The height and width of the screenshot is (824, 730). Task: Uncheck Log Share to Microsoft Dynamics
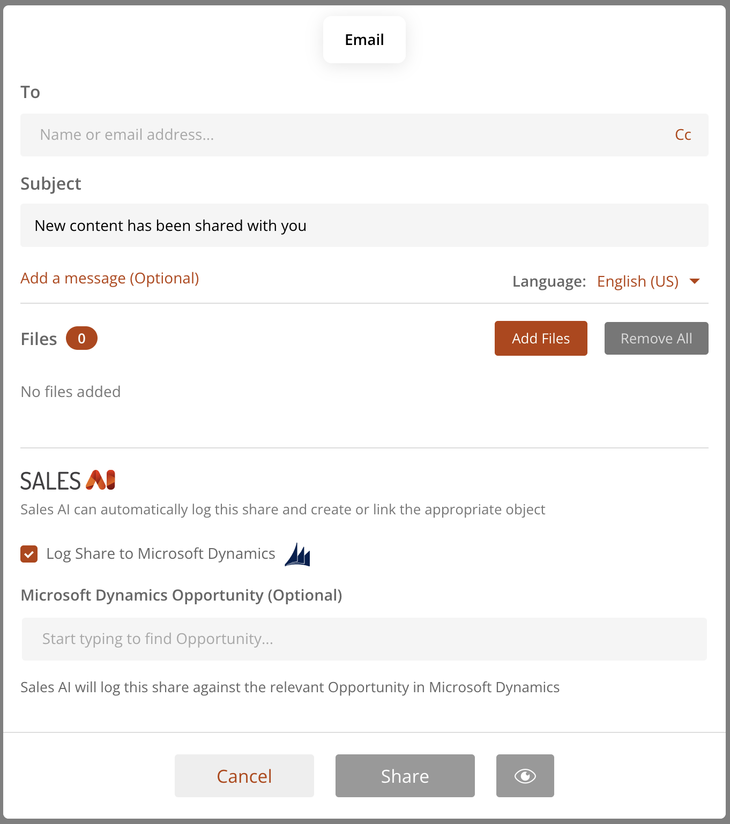[x=29, y=553]
